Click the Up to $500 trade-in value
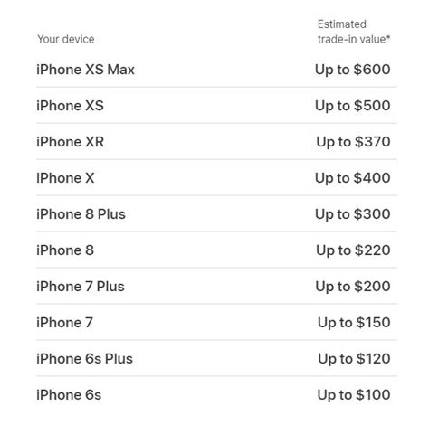This screenshot has height=444, width=429. pos(353,106)
